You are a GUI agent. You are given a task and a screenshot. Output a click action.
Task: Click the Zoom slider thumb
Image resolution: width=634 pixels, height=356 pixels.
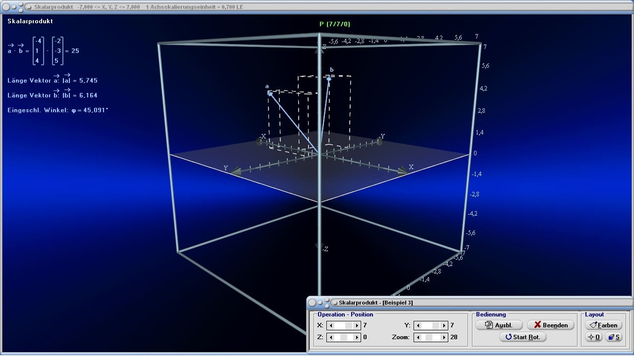pos(429,337)
